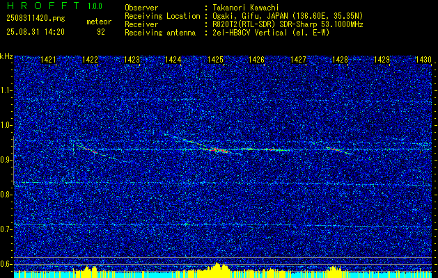Screen dimensions: 438x278
Task: Click the Receiver field label
Action: point(141,24)
